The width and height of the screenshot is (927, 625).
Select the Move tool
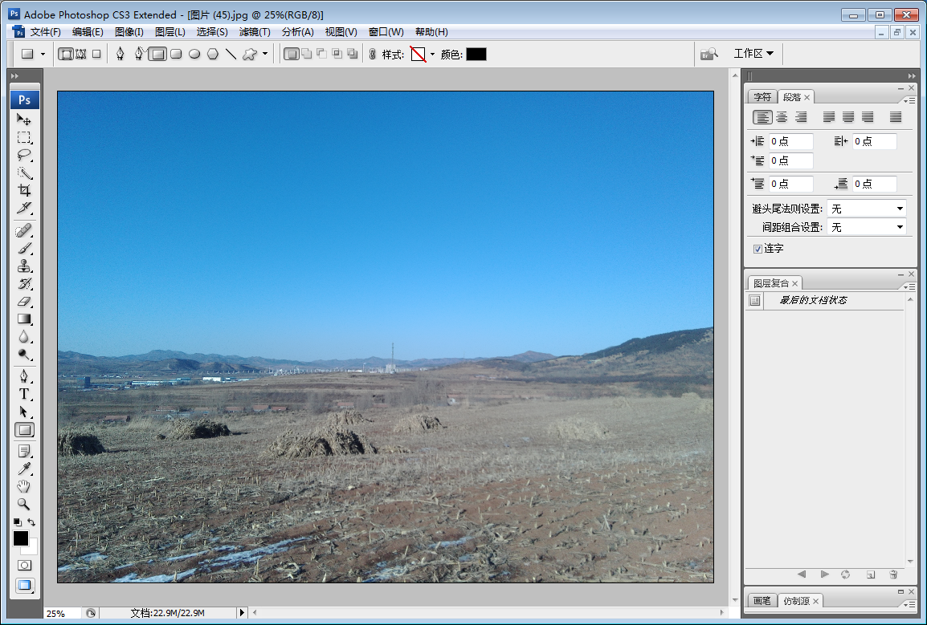24,120
